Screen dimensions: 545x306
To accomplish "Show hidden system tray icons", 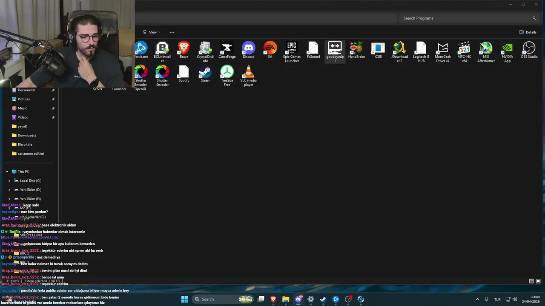I will click(x=477, y=299).
